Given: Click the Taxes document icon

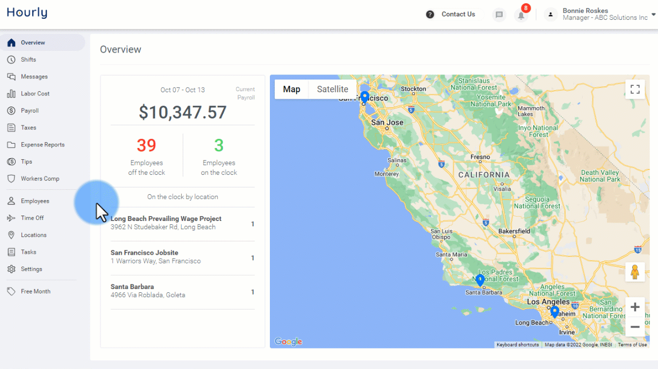Looking at the screenshot, I should [x=11, y=128].
